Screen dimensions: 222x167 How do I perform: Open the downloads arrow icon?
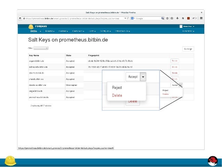click(177, 18)
